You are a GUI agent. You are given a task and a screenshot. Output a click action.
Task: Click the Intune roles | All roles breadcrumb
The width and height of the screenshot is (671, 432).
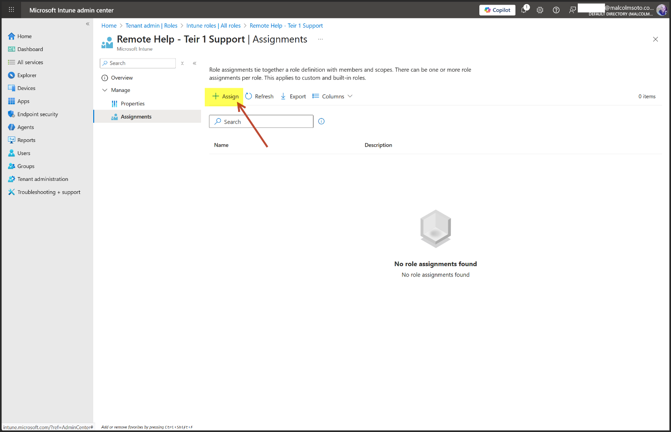(x=213, y=26)
